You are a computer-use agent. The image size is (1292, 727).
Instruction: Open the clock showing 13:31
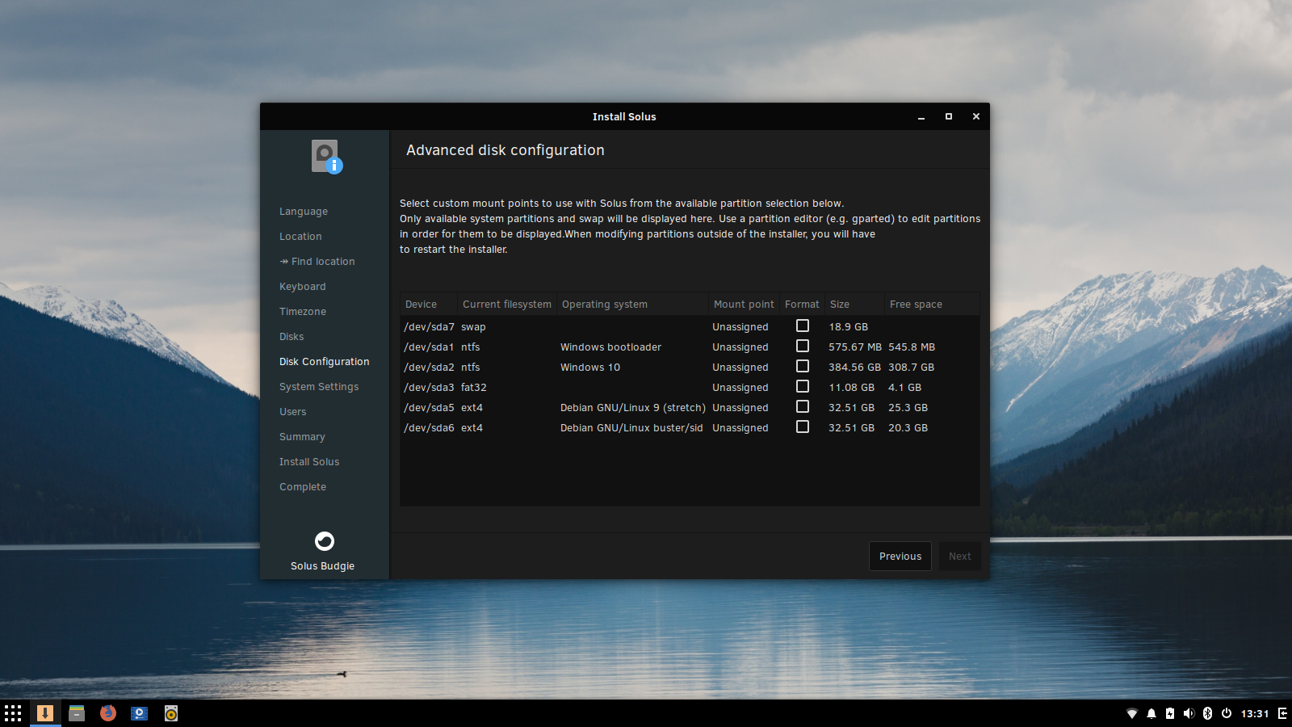1255,713
